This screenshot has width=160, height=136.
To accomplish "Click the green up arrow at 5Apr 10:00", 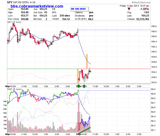I will tap(84, 86).
